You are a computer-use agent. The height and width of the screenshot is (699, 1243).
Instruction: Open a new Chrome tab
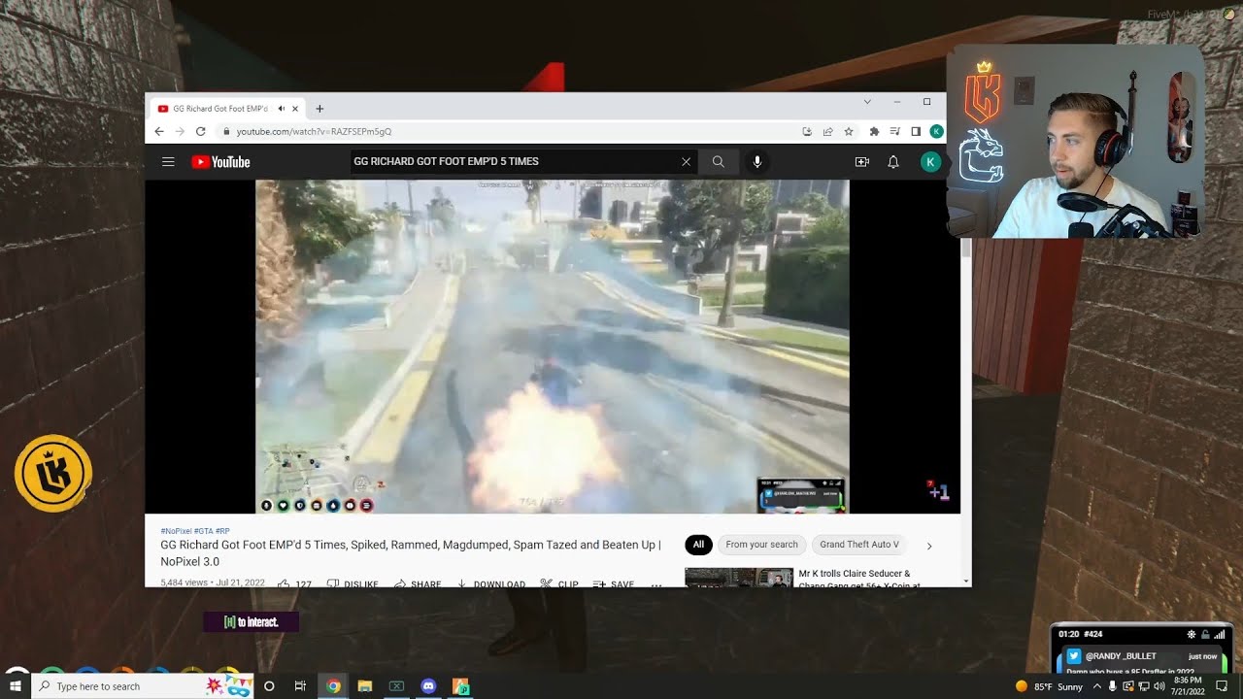click(319, 109)
